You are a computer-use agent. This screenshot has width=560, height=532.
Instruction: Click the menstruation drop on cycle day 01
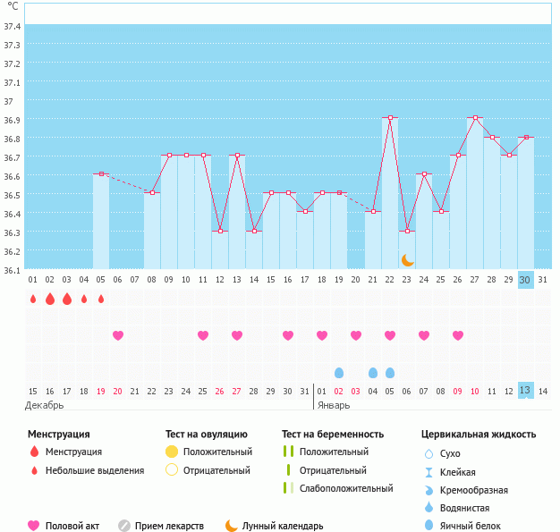point(33,299)
